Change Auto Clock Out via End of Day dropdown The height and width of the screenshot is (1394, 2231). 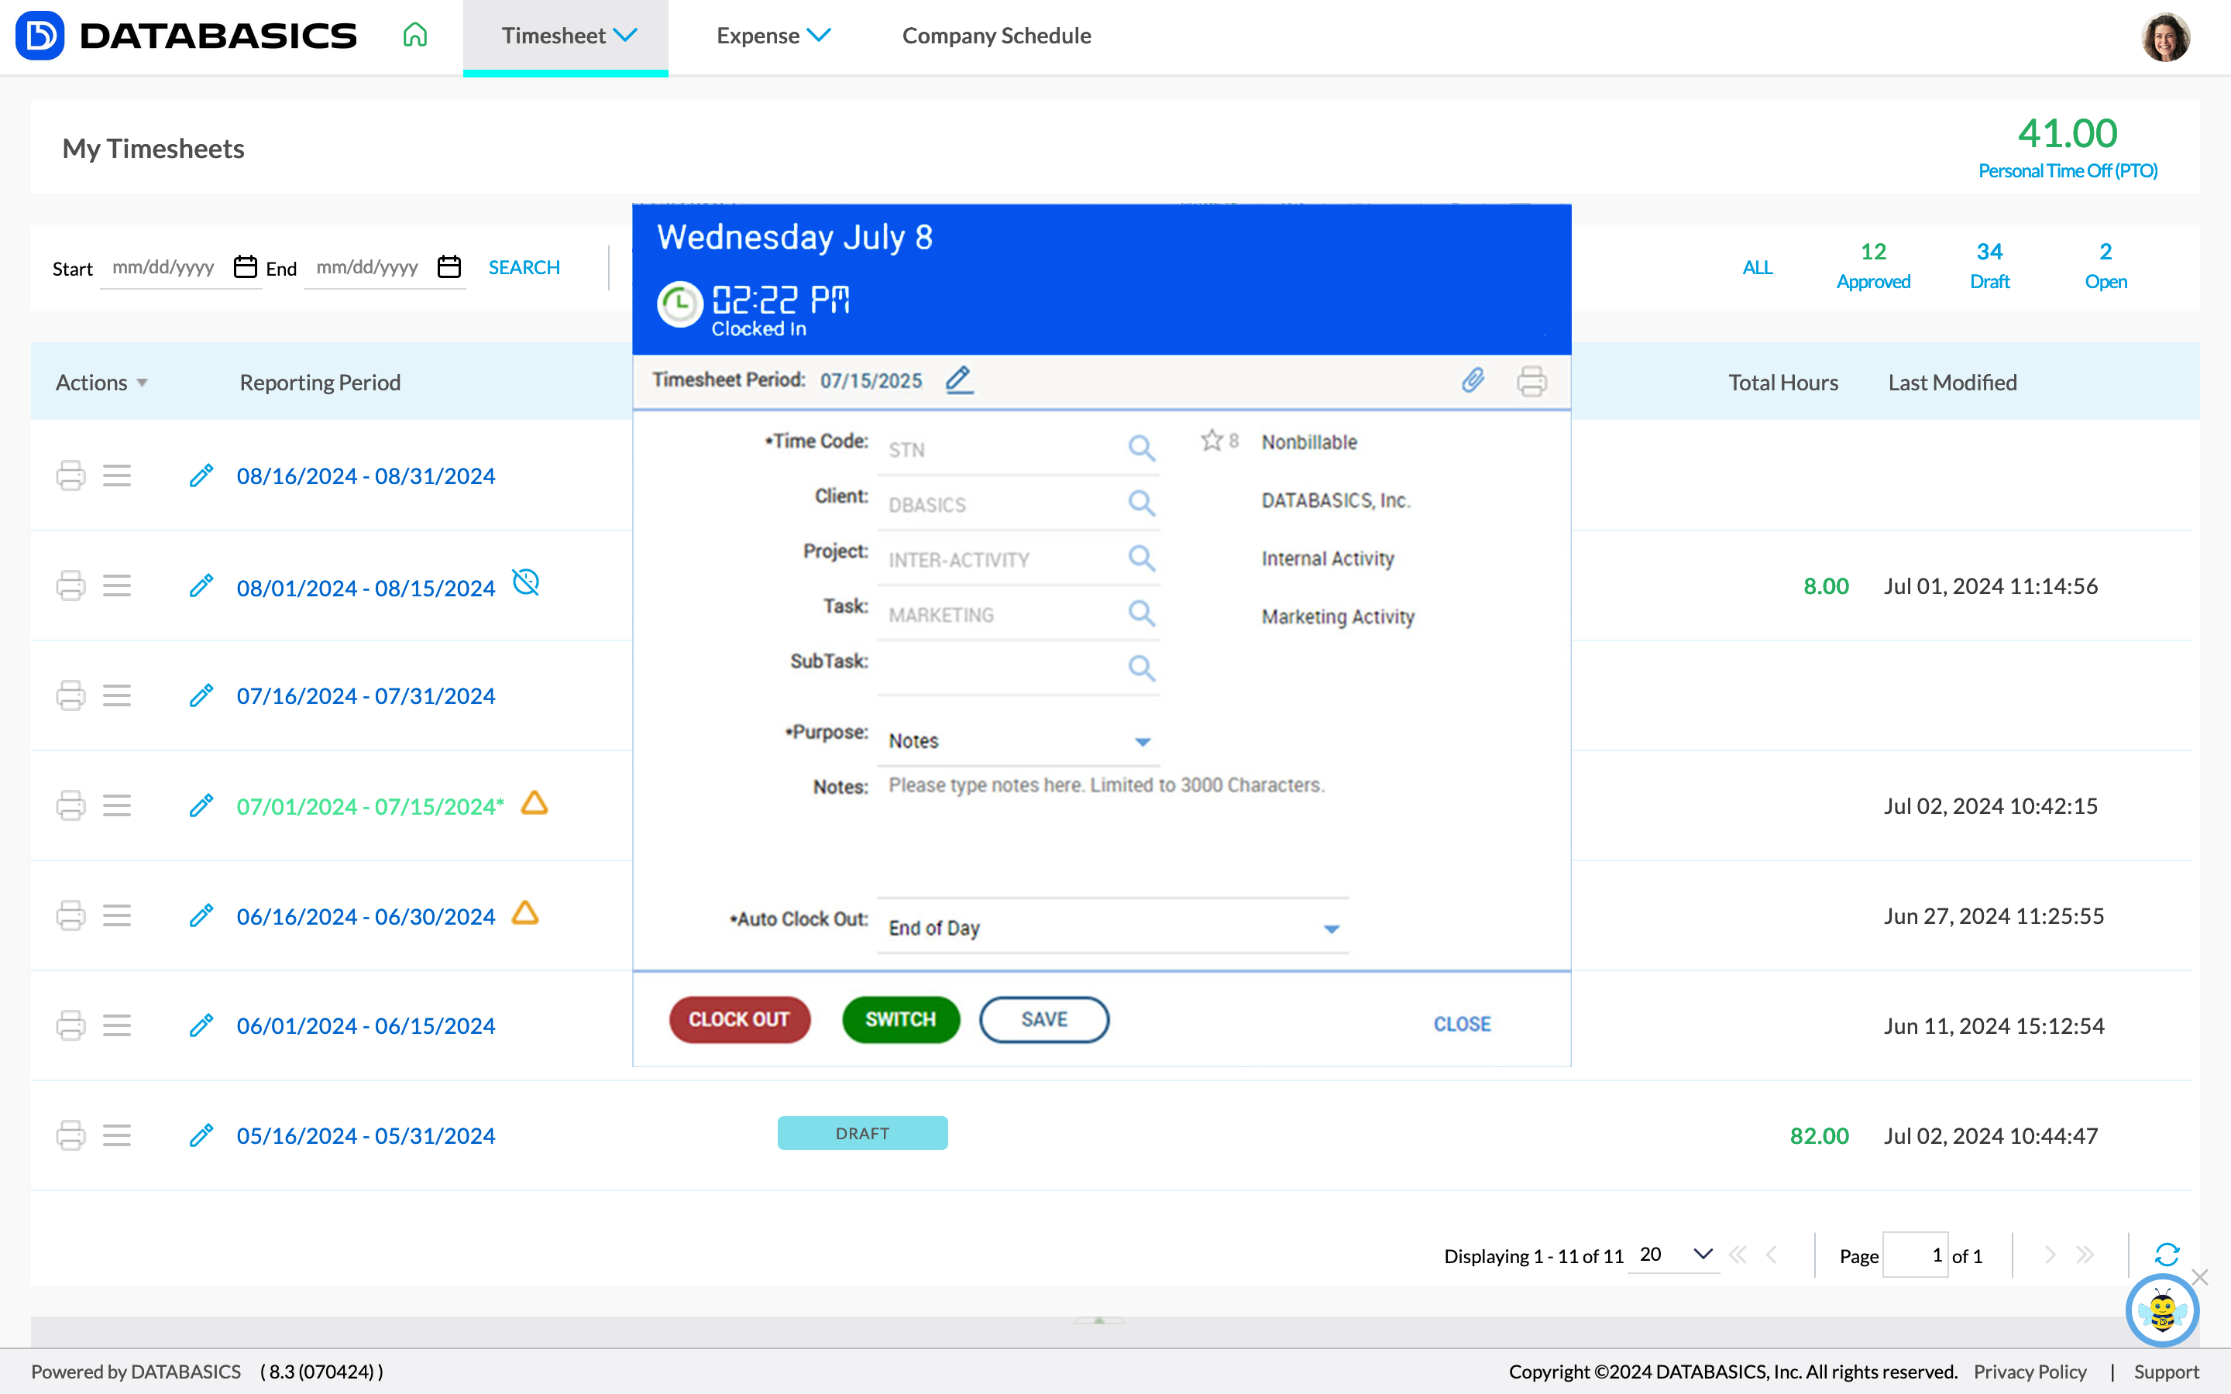[x=1331, y=929]
